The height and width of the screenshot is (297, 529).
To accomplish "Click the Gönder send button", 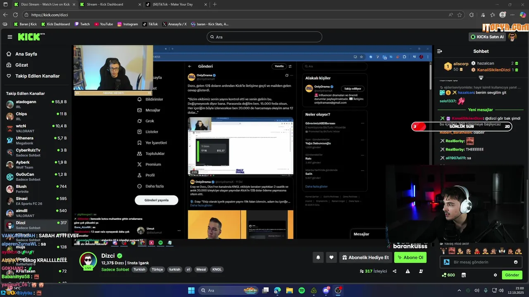I will 512,275.
